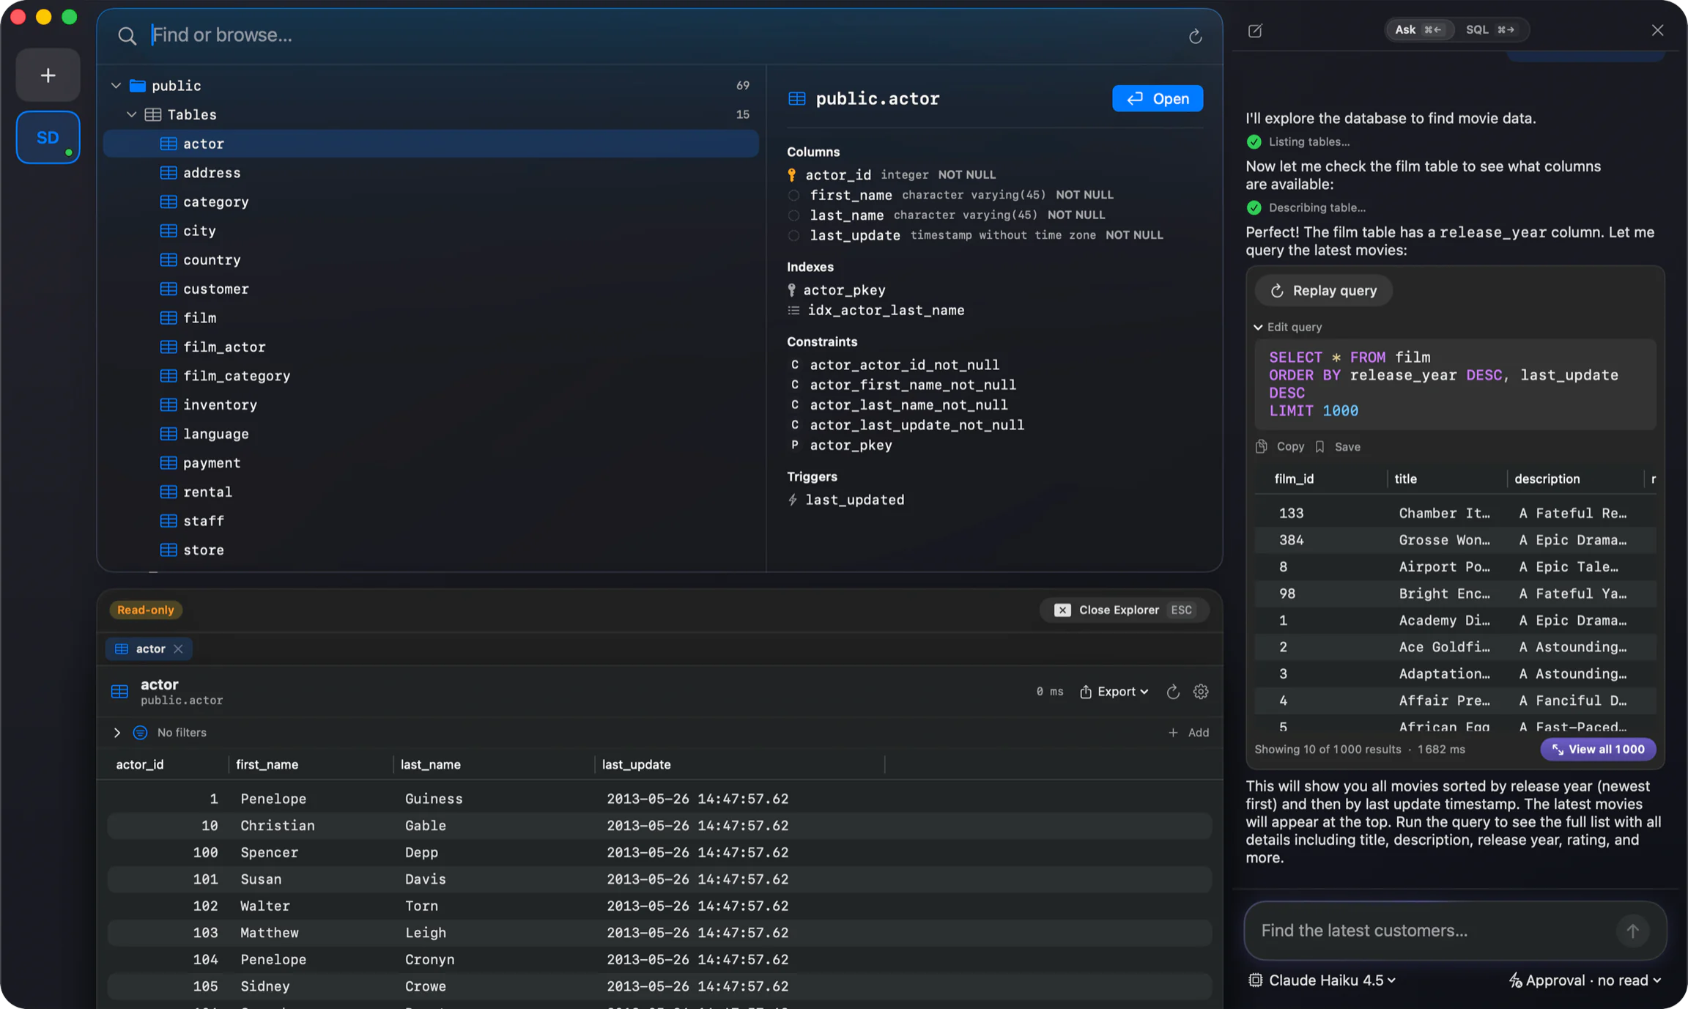Open the Export dropdown

[x=1114, y=691]
